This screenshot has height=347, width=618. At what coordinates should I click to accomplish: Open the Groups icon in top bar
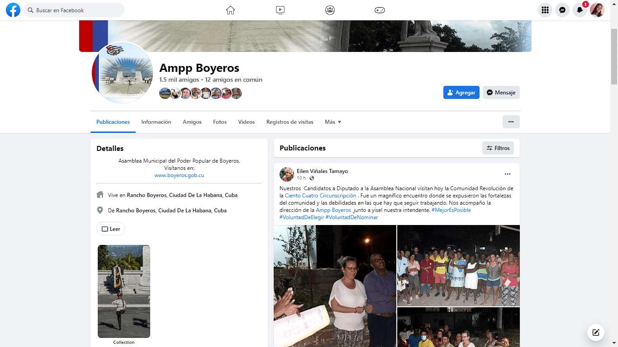pos(330,10)
